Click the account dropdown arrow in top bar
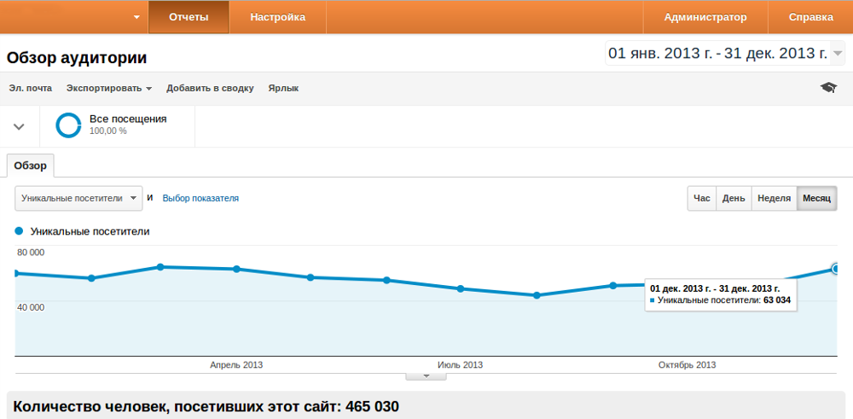The image size is (853, 419). pyautogui.click(x=137, y=17)
